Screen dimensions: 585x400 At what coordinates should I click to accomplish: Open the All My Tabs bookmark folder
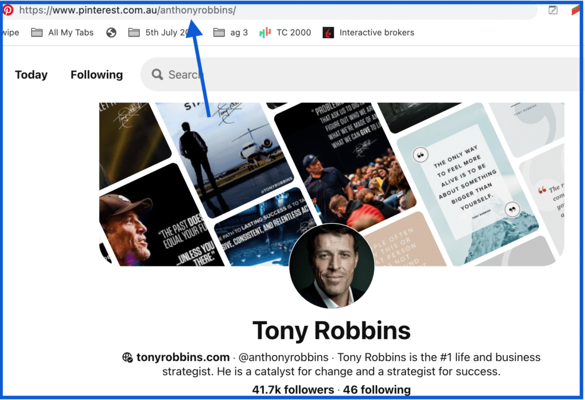[62, 33]
